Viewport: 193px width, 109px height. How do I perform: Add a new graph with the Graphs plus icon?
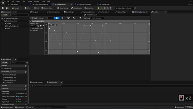tap(26, 66)
